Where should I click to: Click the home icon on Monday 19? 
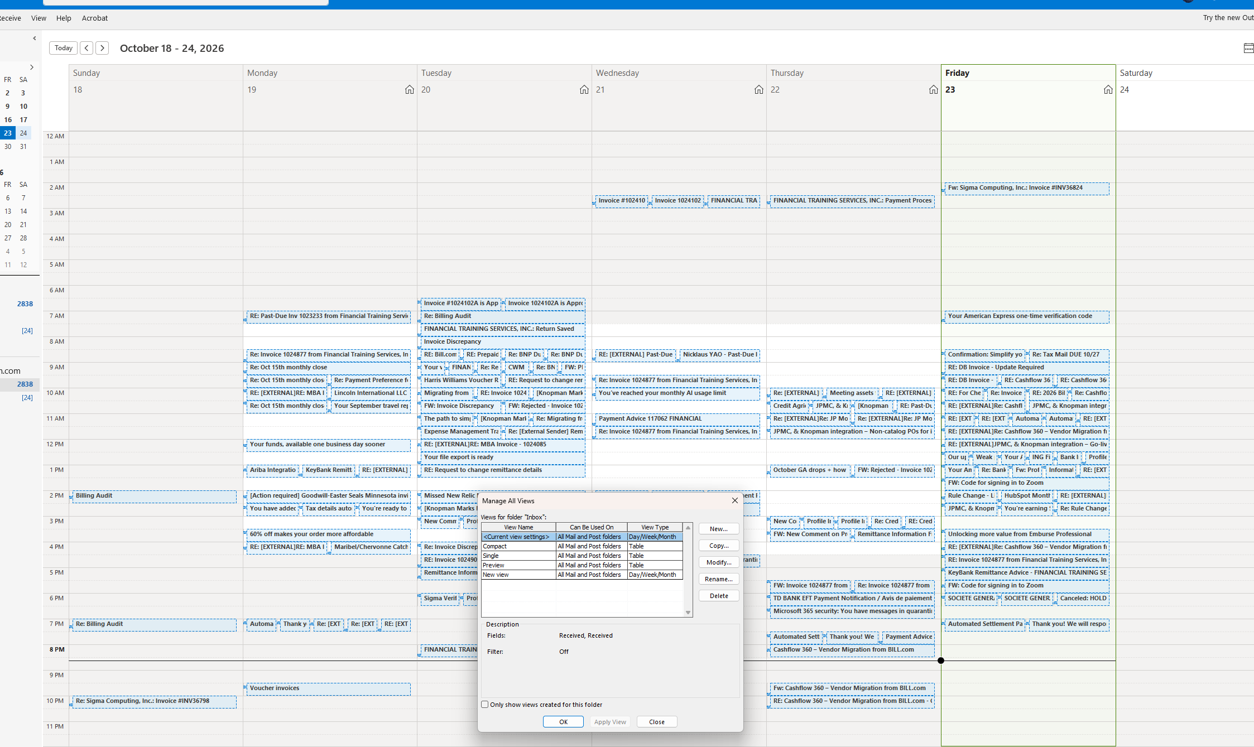coord(410,90)
